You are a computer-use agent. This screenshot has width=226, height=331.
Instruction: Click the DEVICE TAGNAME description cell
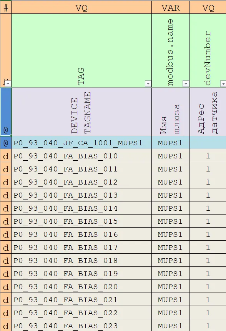[81, 112]
